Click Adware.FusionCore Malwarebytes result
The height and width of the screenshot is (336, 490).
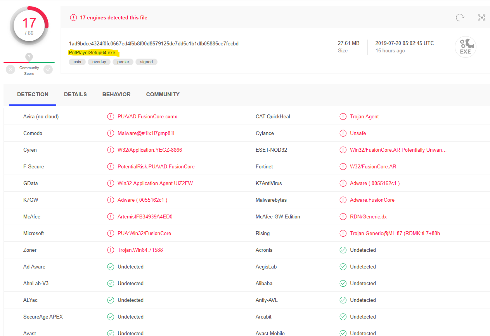pos(372,200)
